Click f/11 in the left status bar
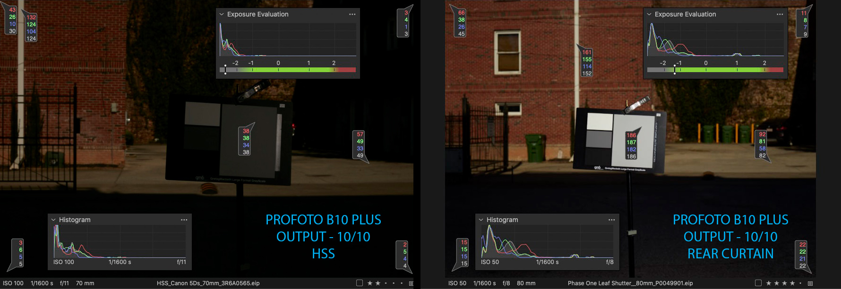841x289 pixels. click(64, 283)
